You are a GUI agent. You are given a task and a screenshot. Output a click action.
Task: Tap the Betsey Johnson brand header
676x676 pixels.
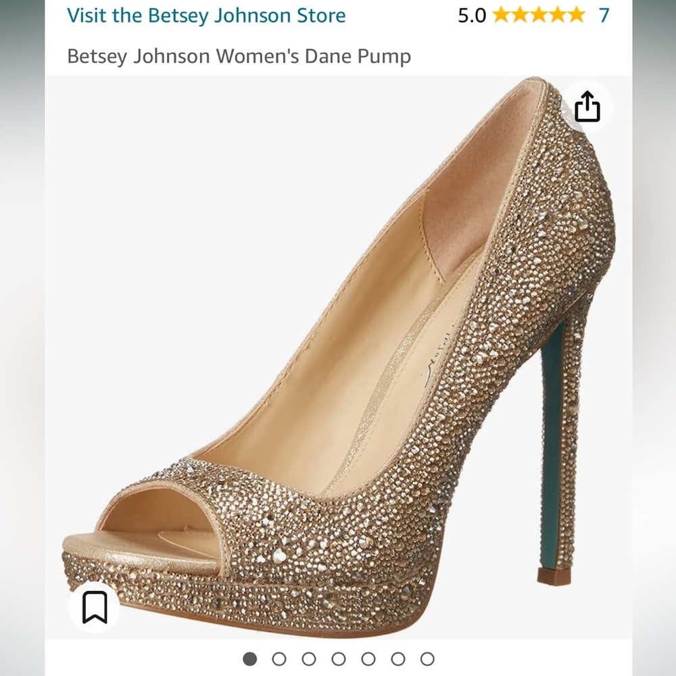click(x=206, y=15)
